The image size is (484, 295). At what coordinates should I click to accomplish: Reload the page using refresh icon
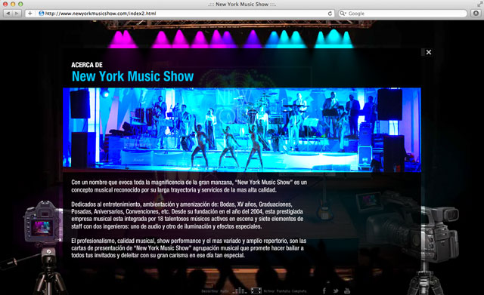[330, 14]
